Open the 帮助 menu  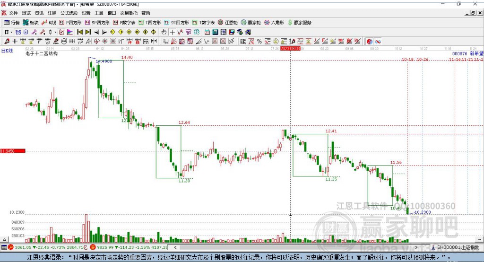click(146, 13)
